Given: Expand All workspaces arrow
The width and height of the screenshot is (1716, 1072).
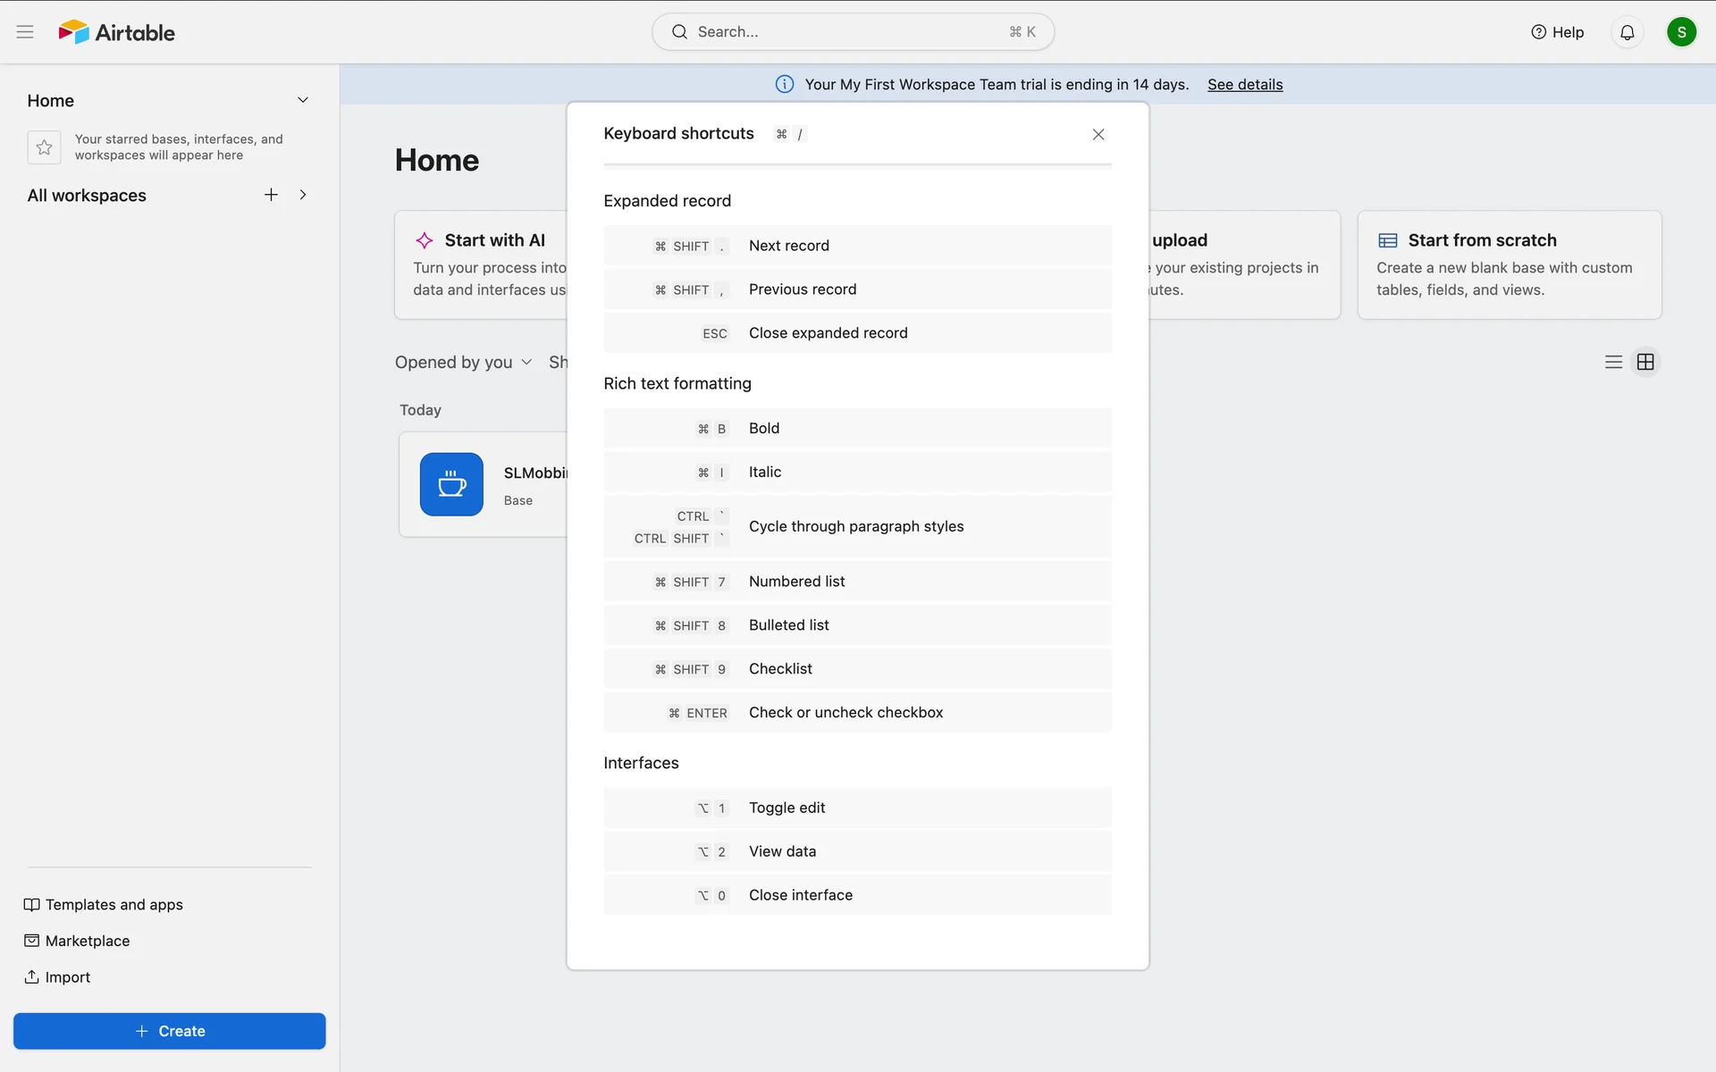Looking at the screenshot, I should click(303, 195).
